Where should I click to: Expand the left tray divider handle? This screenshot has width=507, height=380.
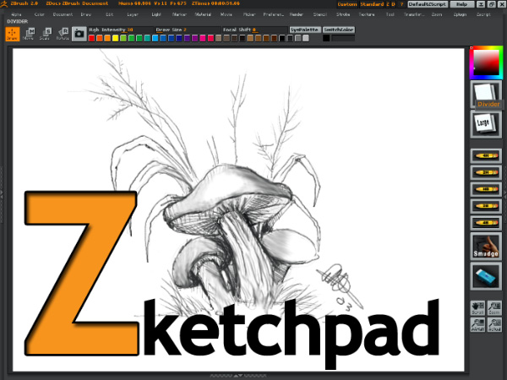pos(2,194)
